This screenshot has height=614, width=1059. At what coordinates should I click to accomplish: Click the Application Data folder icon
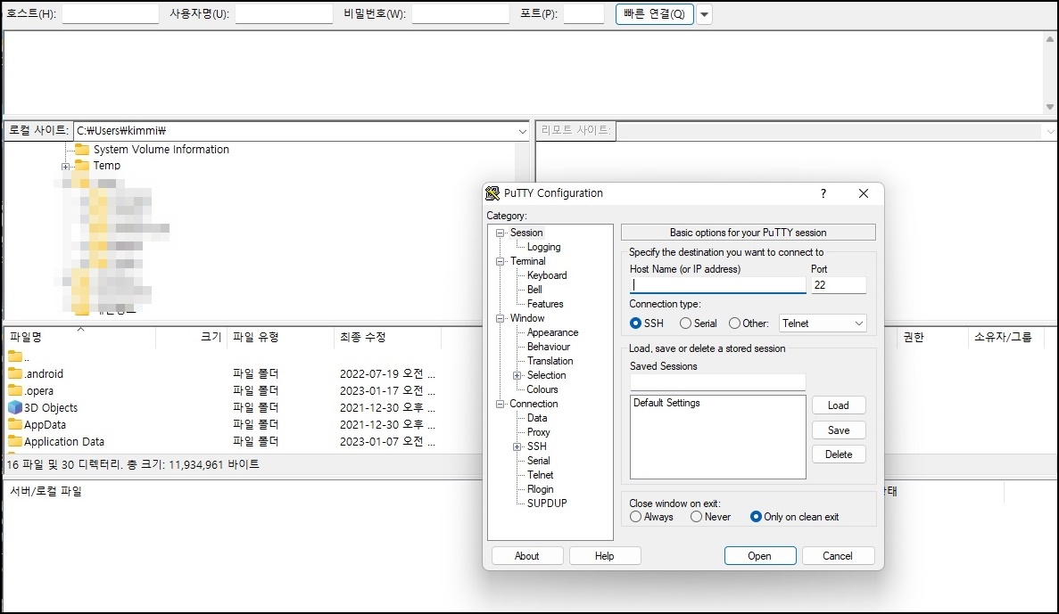[15, 441]
